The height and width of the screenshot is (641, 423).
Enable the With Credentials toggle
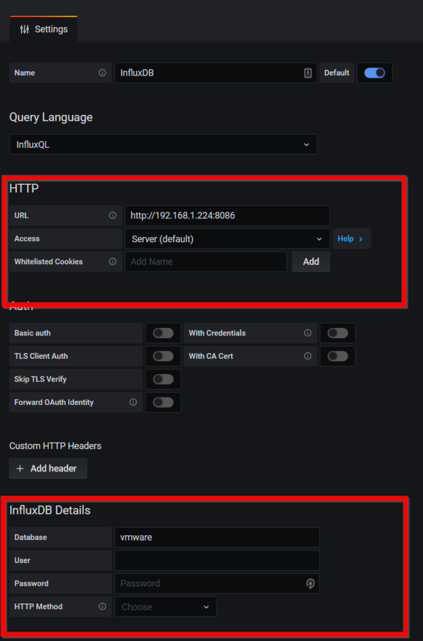(x=337, y=333)
